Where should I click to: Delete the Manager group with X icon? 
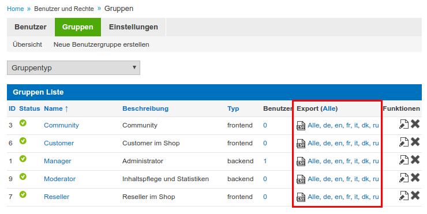tap(415, 160)
